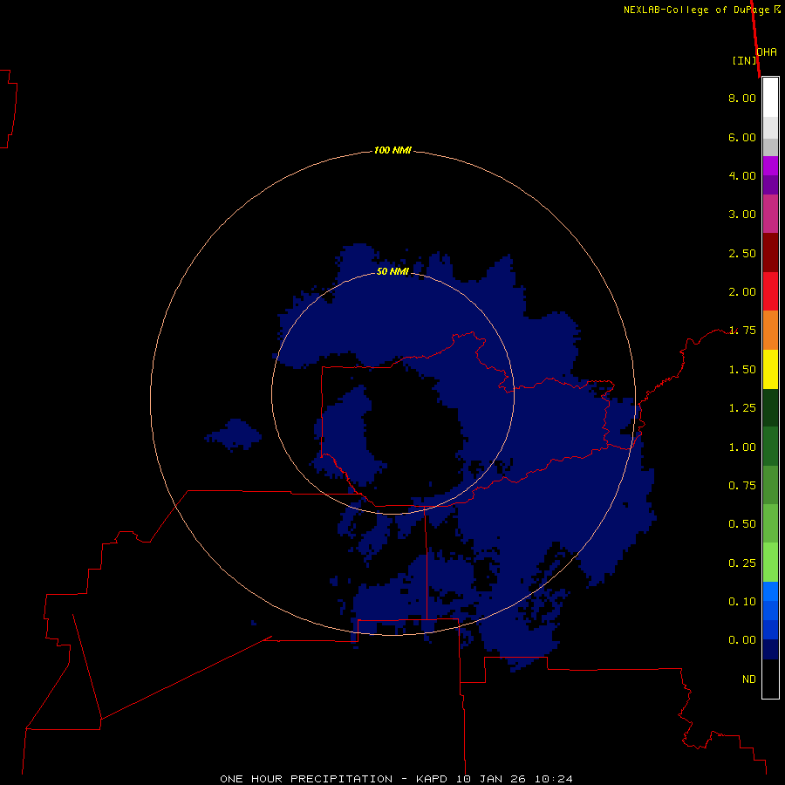The height and width of the screenshot is (785, 785).
Task: Click the 8.00 legend value
Action: 742,98
